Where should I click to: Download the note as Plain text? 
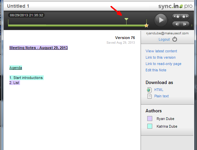pyautogui.click(x=162, y=96)
